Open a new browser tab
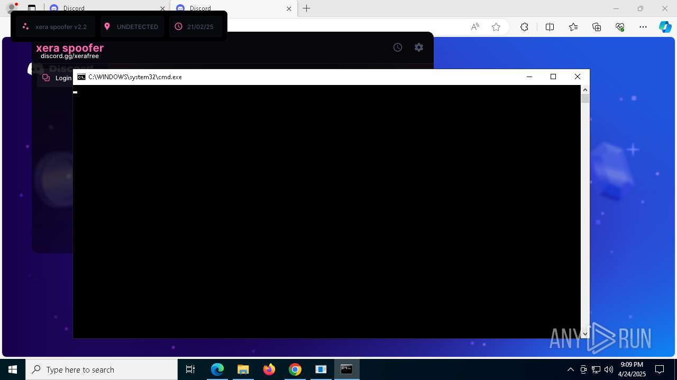The width and height of the screenshot is (677, 380). 307,8
